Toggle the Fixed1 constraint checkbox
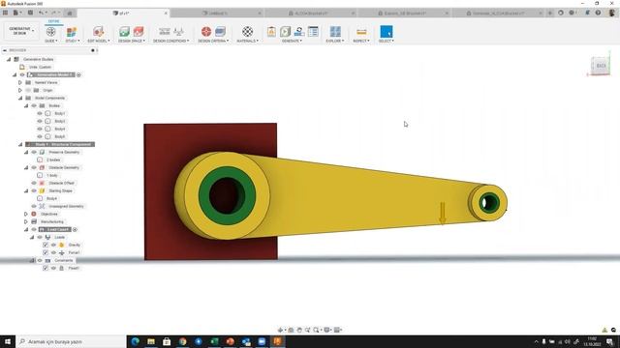This screenshot has height=348, width=620. pos(46,268)
